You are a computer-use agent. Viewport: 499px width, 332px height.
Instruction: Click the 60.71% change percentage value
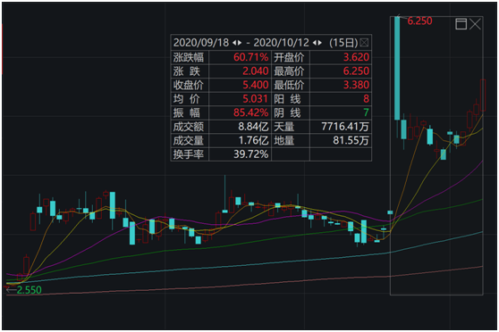250,57
